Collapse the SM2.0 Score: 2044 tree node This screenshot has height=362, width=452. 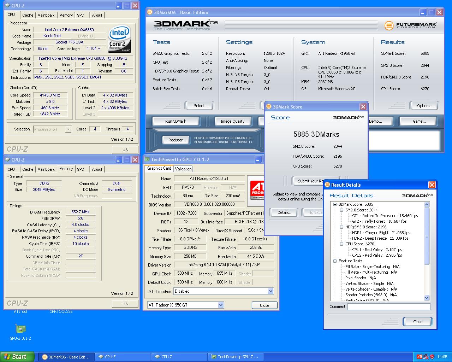(341, 210)
